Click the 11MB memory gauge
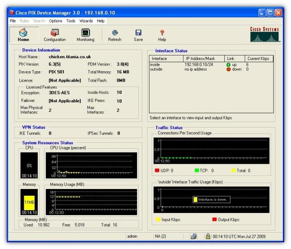The height and width of the screenshot is (249, 291). [29, 202]
